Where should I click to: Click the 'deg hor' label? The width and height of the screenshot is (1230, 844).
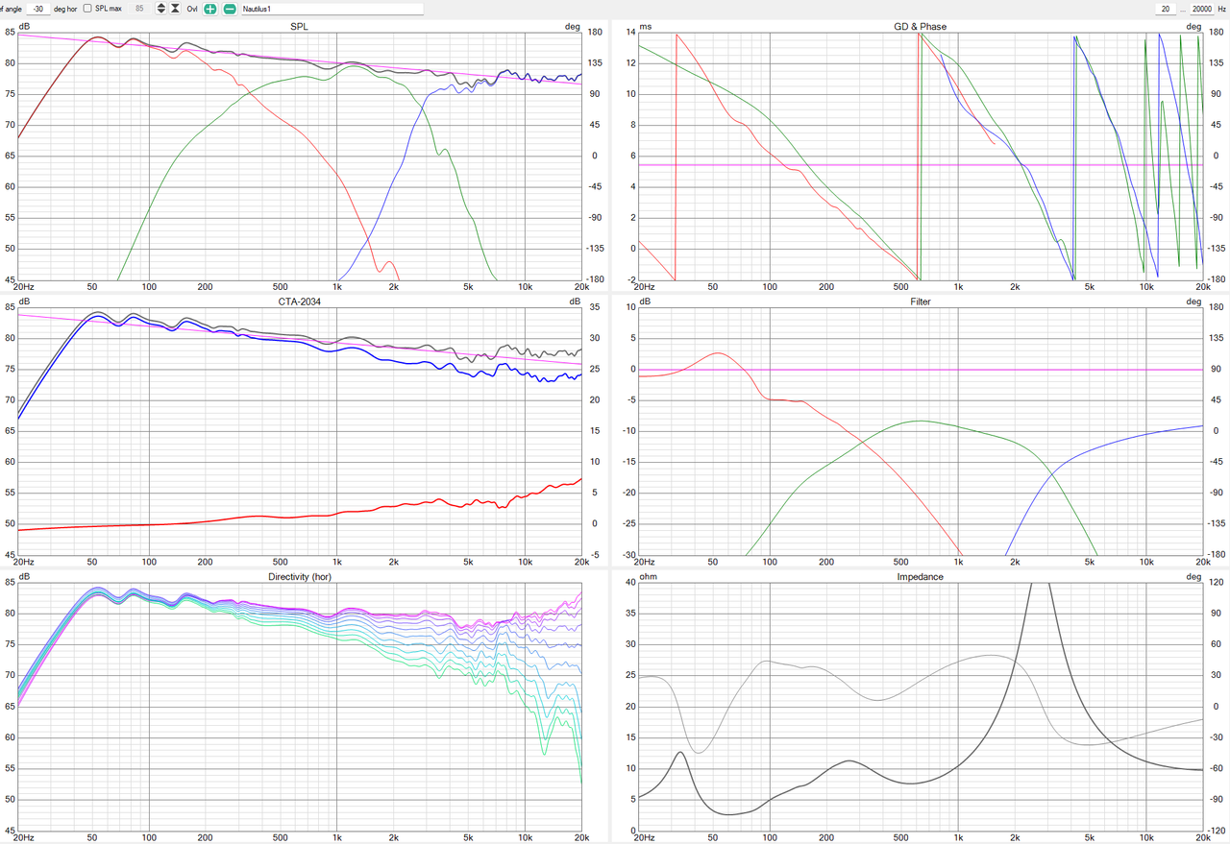point(65,9)
